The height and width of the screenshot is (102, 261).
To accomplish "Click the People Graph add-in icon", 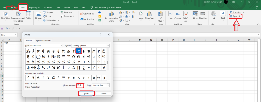I will tap(100, 20).
